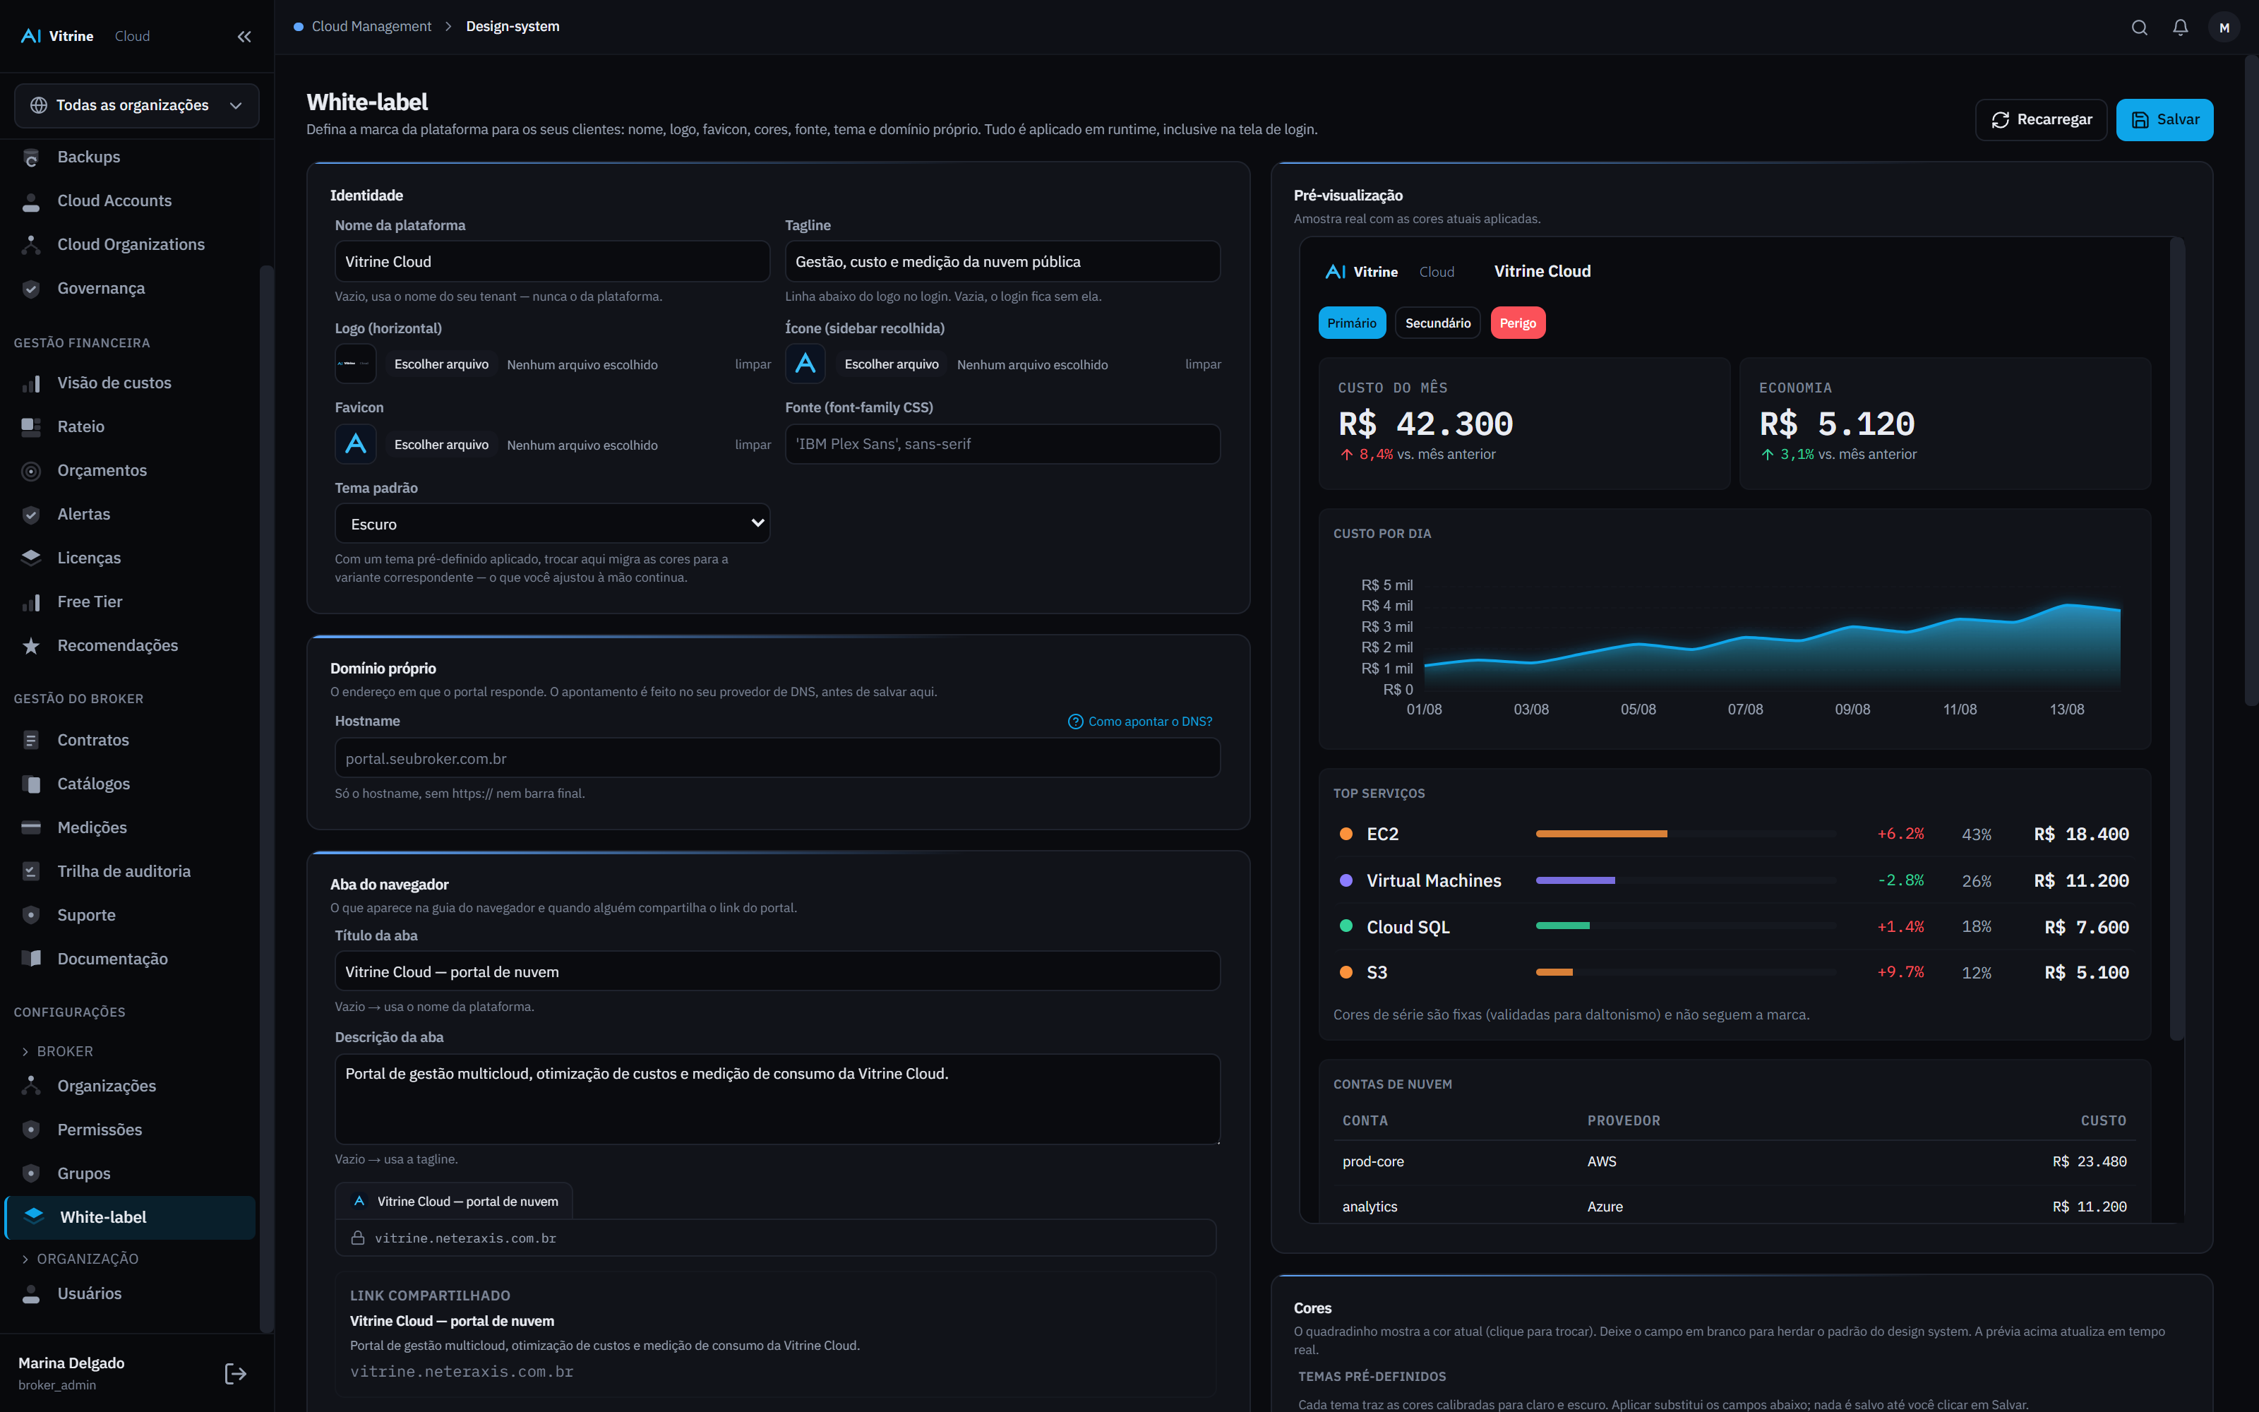Click the help icon beside Como apontar o DNS

point(1075,722)
